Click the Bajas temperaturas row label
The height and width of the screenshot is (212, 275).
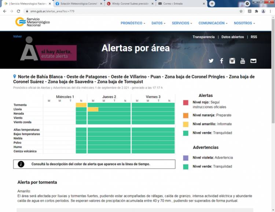pyautogui.click(x=27, y=134)
